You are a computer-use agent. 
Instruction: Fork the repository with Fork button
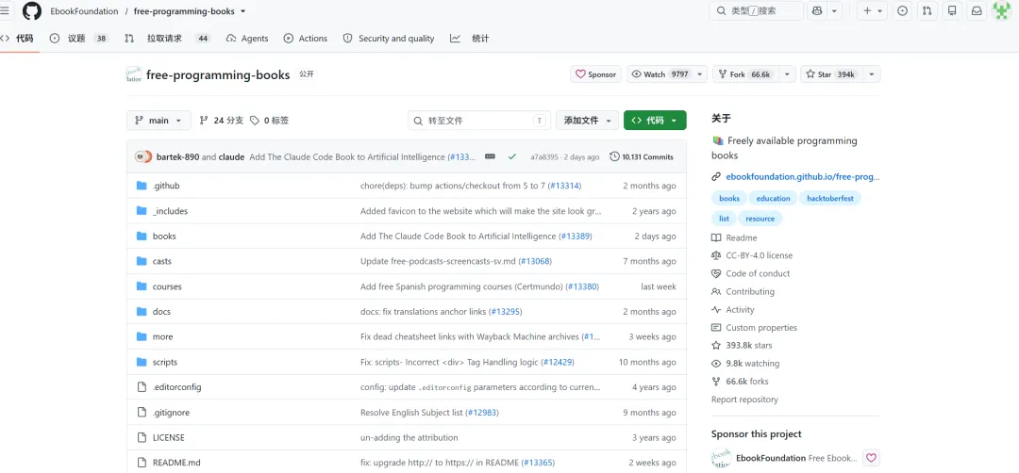(x=745, y=74)
